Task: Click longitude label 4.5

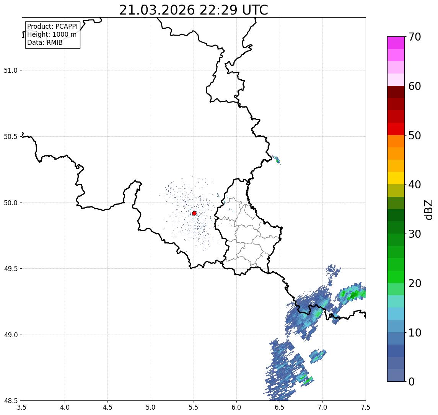Action: coord(108,407)
